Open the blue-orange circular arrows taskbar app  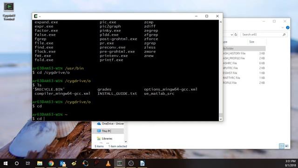85,163
